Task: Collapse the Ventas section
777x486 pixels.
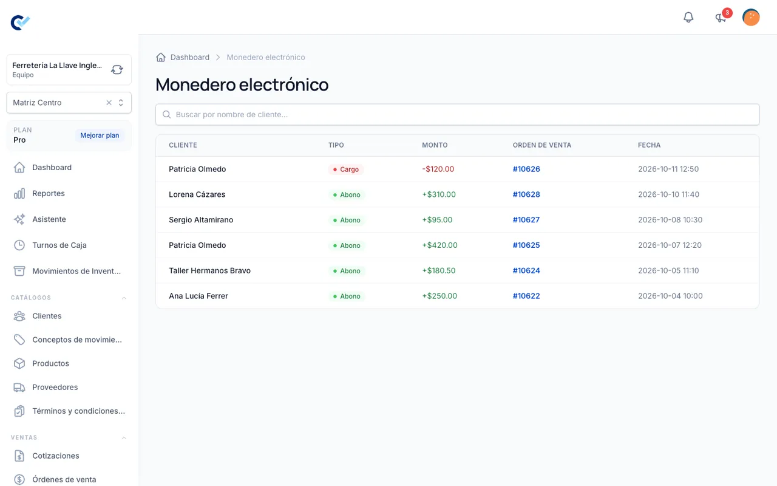Action: click(124, 437)
